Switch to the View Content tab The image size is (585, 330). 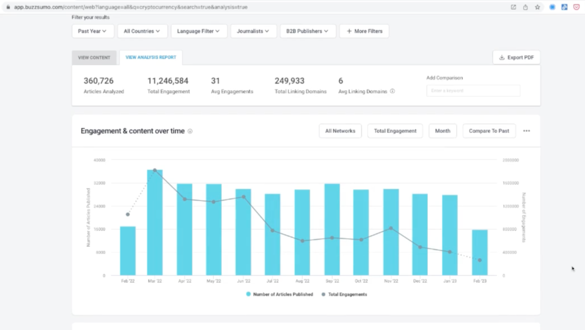click(94, 58)
